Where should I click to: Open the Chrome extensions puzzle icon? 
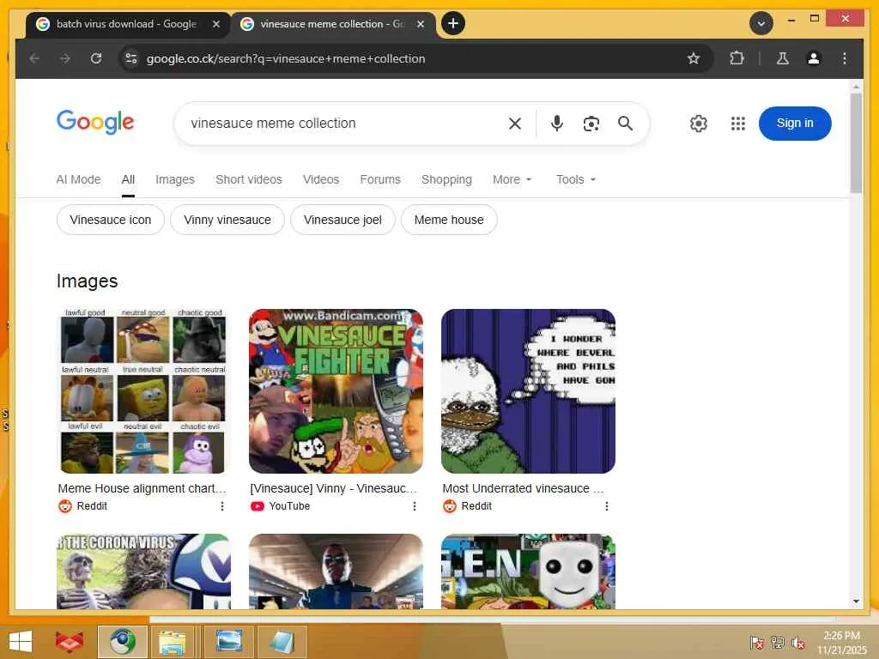point(737,58)
